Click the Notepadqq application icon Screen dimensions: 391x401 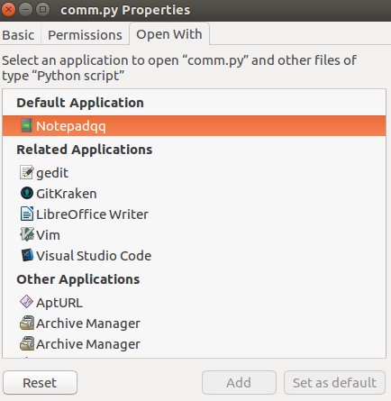click(26, 125)
